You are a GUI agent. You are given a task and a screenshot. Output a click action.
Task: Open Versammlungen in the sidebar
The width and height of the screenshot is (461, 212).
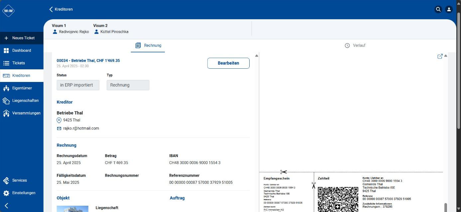pos(22,113)
